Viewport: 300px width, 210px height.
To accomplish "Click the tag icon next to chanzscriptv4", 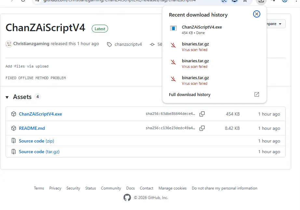I will pyautogui.click(x=109, y=45).
